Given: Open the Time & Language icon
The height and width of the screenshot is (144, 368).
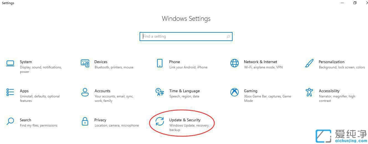Looking at the screenshot, I should (x=160, y=92).
